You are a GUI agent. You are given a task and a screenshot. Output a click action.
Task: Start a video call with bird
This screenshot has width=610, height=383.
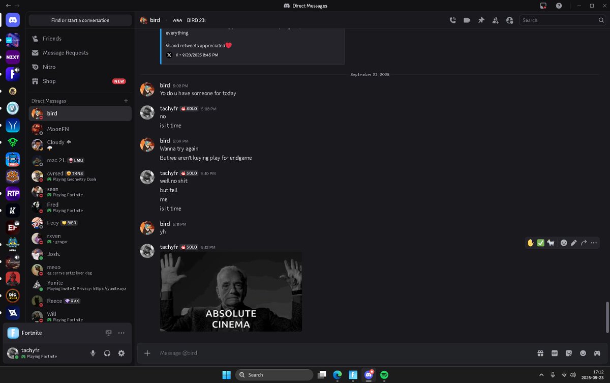(x=467, y=20)
